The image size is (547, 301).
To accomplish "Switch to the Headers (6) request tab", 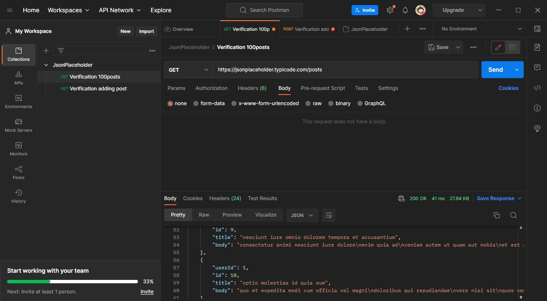I will (252, 88).
